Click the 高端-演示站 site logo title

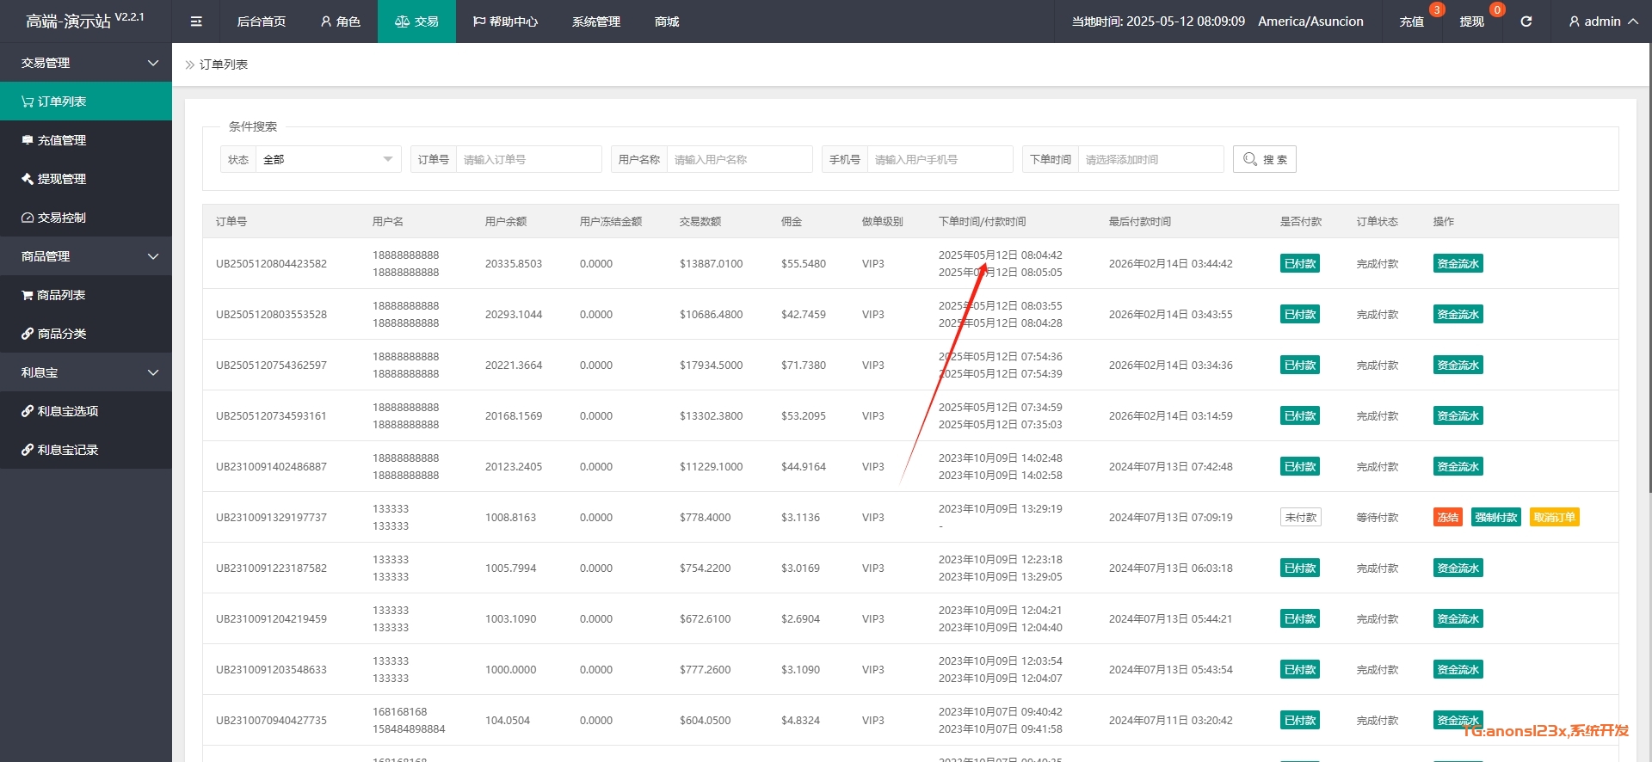(x=69, y=22)
